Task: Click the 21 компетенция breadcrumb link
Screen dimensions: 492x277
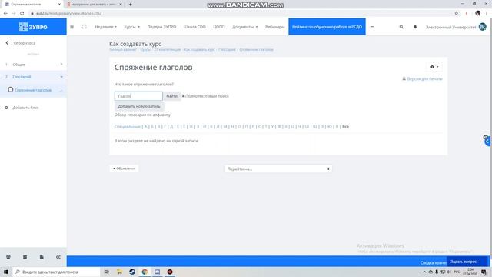Action: click(168, 49)
